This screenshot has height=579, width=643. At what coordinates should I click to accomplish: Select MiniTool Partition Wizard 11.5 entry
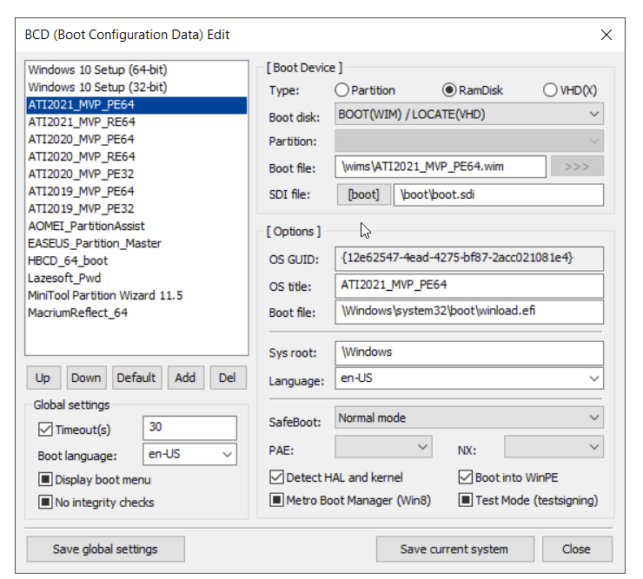point(136,295)
